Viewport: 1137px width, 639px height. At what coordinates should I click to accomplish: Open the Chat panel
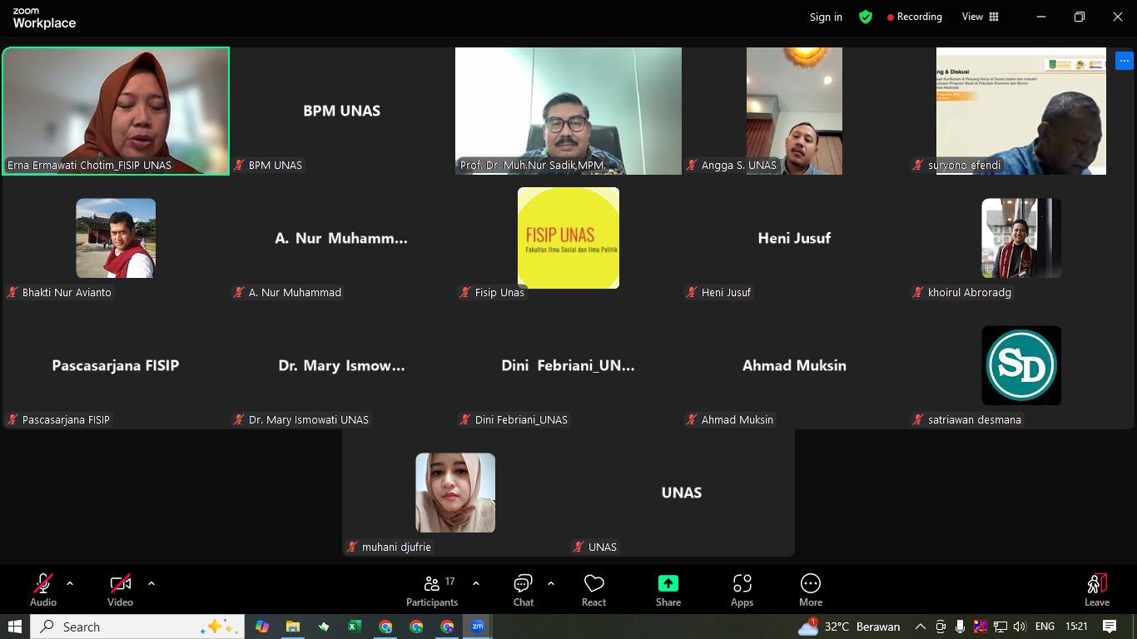[524, 590]
